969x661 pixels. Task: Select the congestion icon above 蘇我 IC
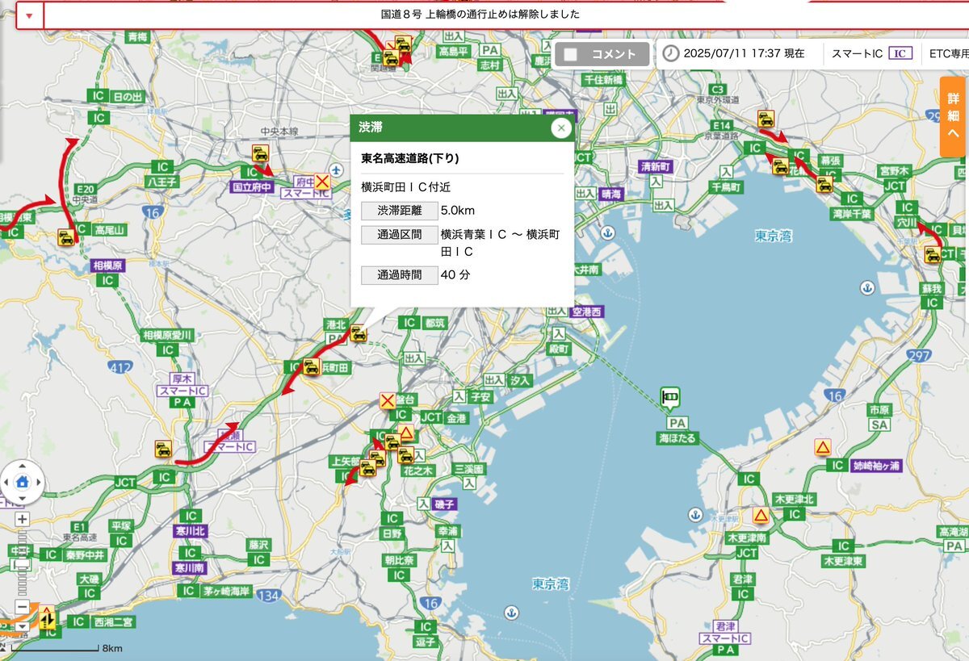933,255
